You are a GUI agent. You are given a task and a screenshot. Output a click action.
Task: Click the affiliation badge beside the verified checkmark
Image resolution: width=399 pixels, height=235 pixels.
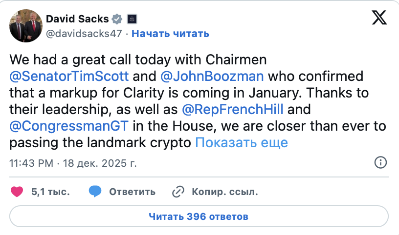coord(132,19)
